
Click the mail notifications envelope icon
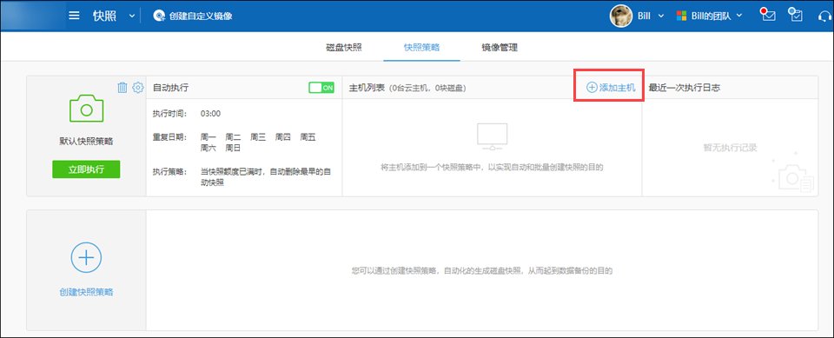pos(767,15)
